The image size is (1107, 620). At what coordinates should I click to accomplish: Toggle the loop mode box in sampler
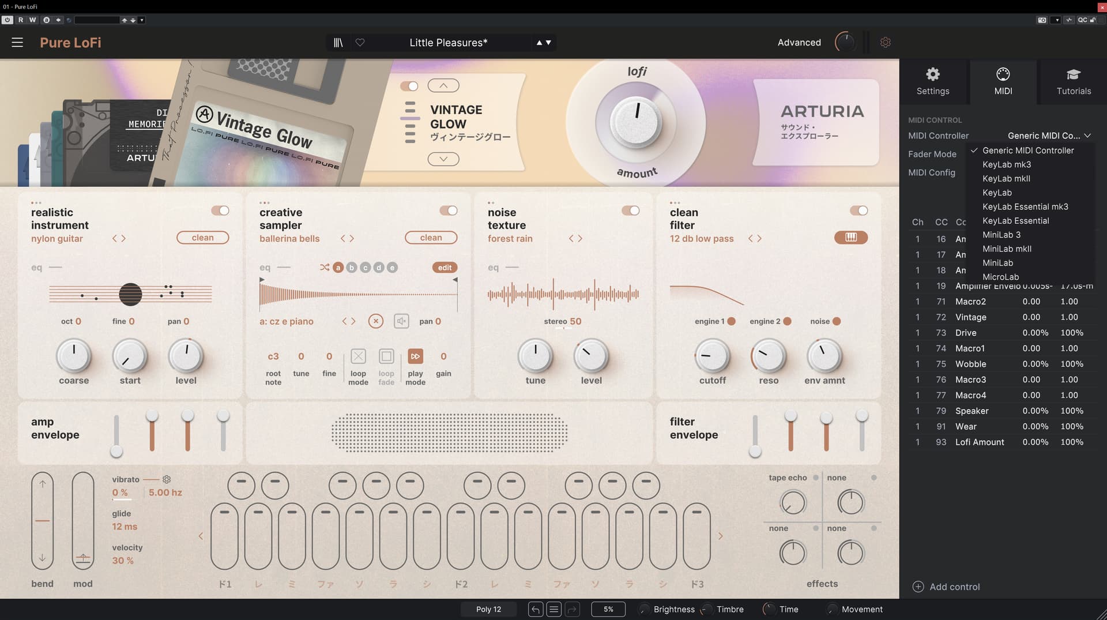point(358,356)
